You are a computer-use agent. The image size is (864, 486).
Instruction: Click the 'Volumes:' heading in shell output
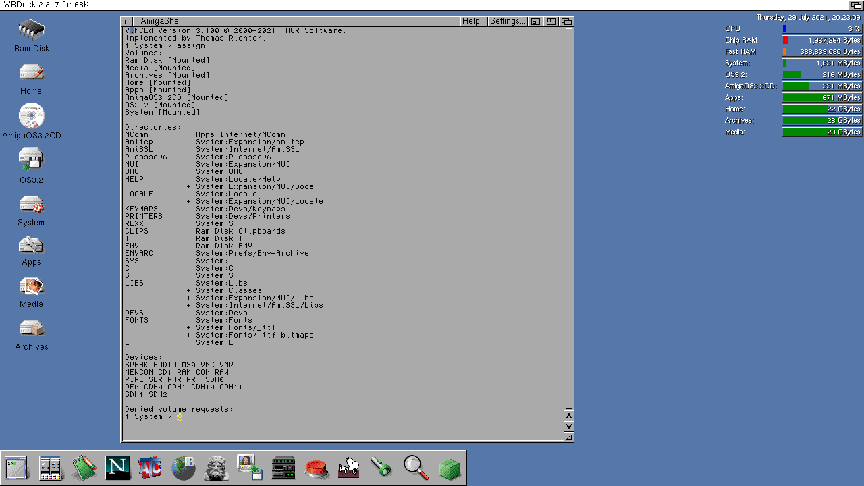pos(144,53)
